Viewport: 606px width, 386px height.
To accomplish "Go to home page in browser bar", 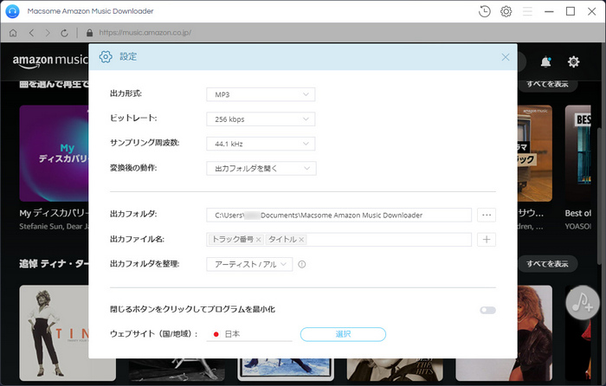I will pos(13,33).
